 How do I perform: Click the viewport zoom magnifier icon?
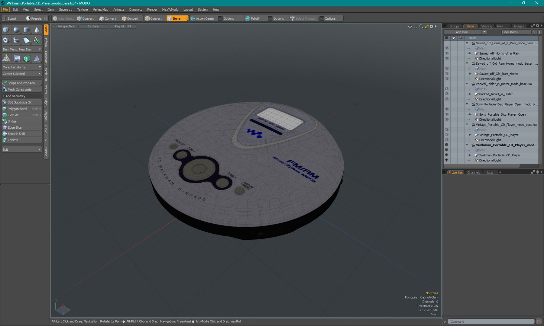coord(421,27)
